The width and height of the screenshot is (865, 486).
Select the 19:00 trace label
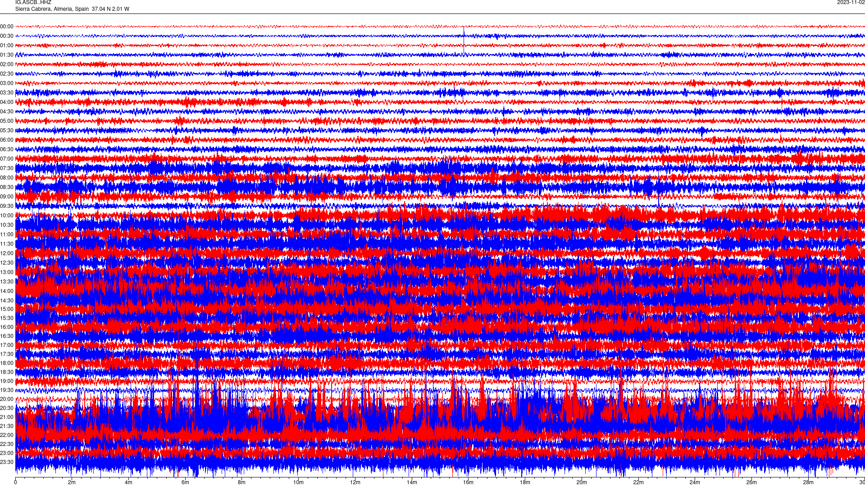(7, 381)
